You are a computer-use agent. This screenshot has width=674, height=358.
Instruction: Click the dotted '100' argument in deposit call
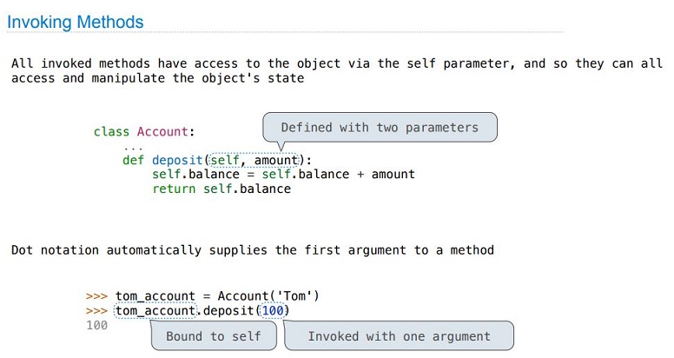[x=273, y=310]
